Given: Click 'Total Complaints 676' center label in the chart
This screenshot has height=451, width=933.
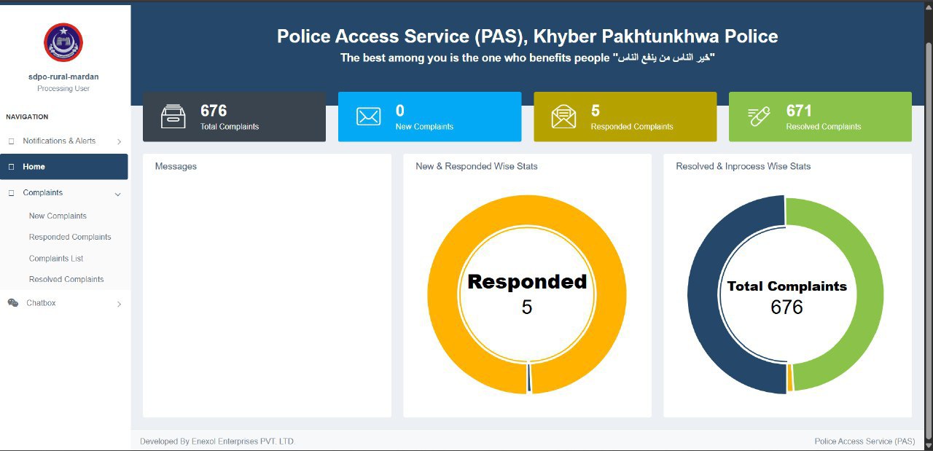Looking at the screenshot, I should 787,297.
